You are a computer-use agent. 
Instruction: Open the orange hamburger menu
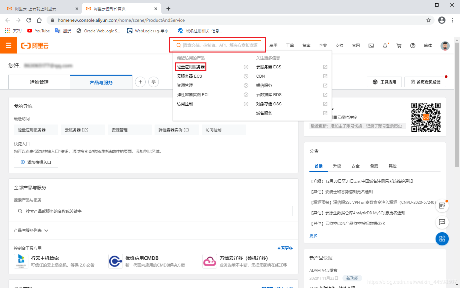[x=8, y=45]
